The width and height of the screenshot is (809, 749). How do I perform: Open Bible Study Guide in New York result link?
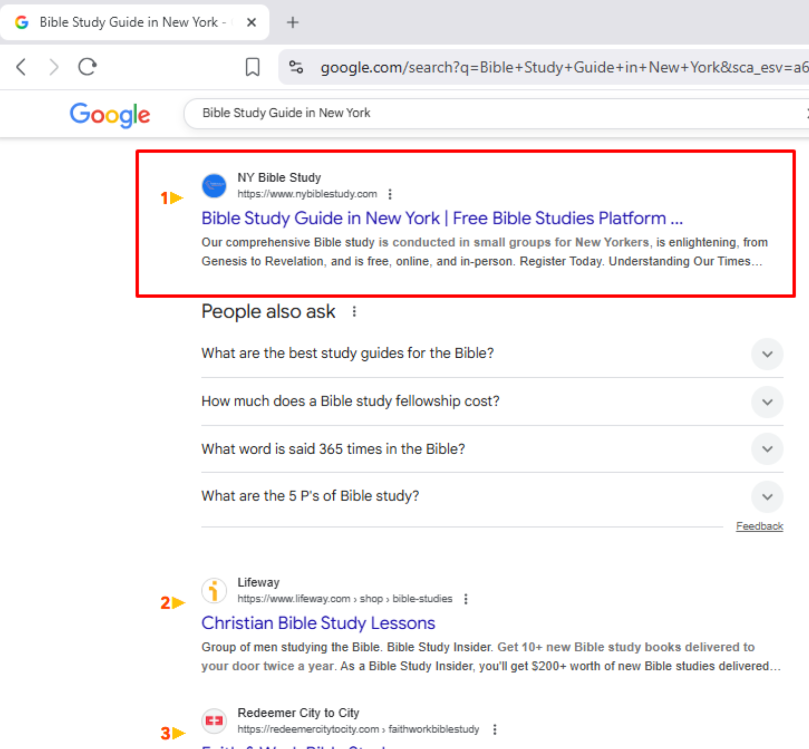point(442,218)
